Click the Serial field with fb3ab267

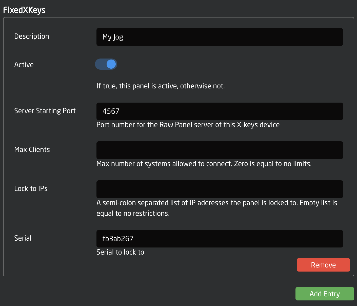(x=220, y=239)
